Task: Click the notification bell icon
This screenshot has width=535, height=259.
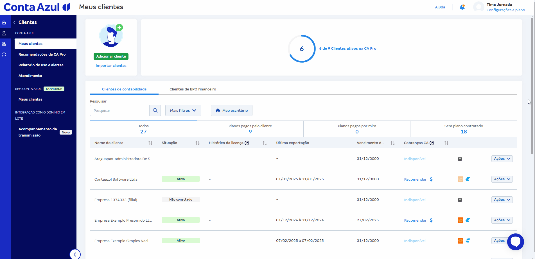Action: (x=462, y=7)
